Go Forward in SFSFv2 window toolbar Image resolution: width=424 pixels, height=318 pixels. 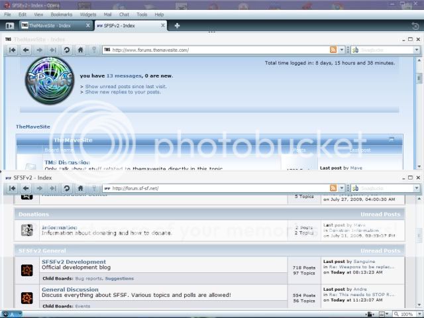pyautogui.click(x=40, y=188)
